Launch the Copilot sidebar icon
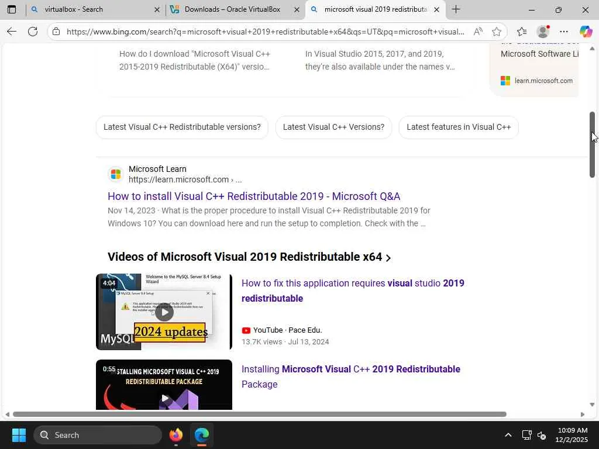 (x=585, y=32)
